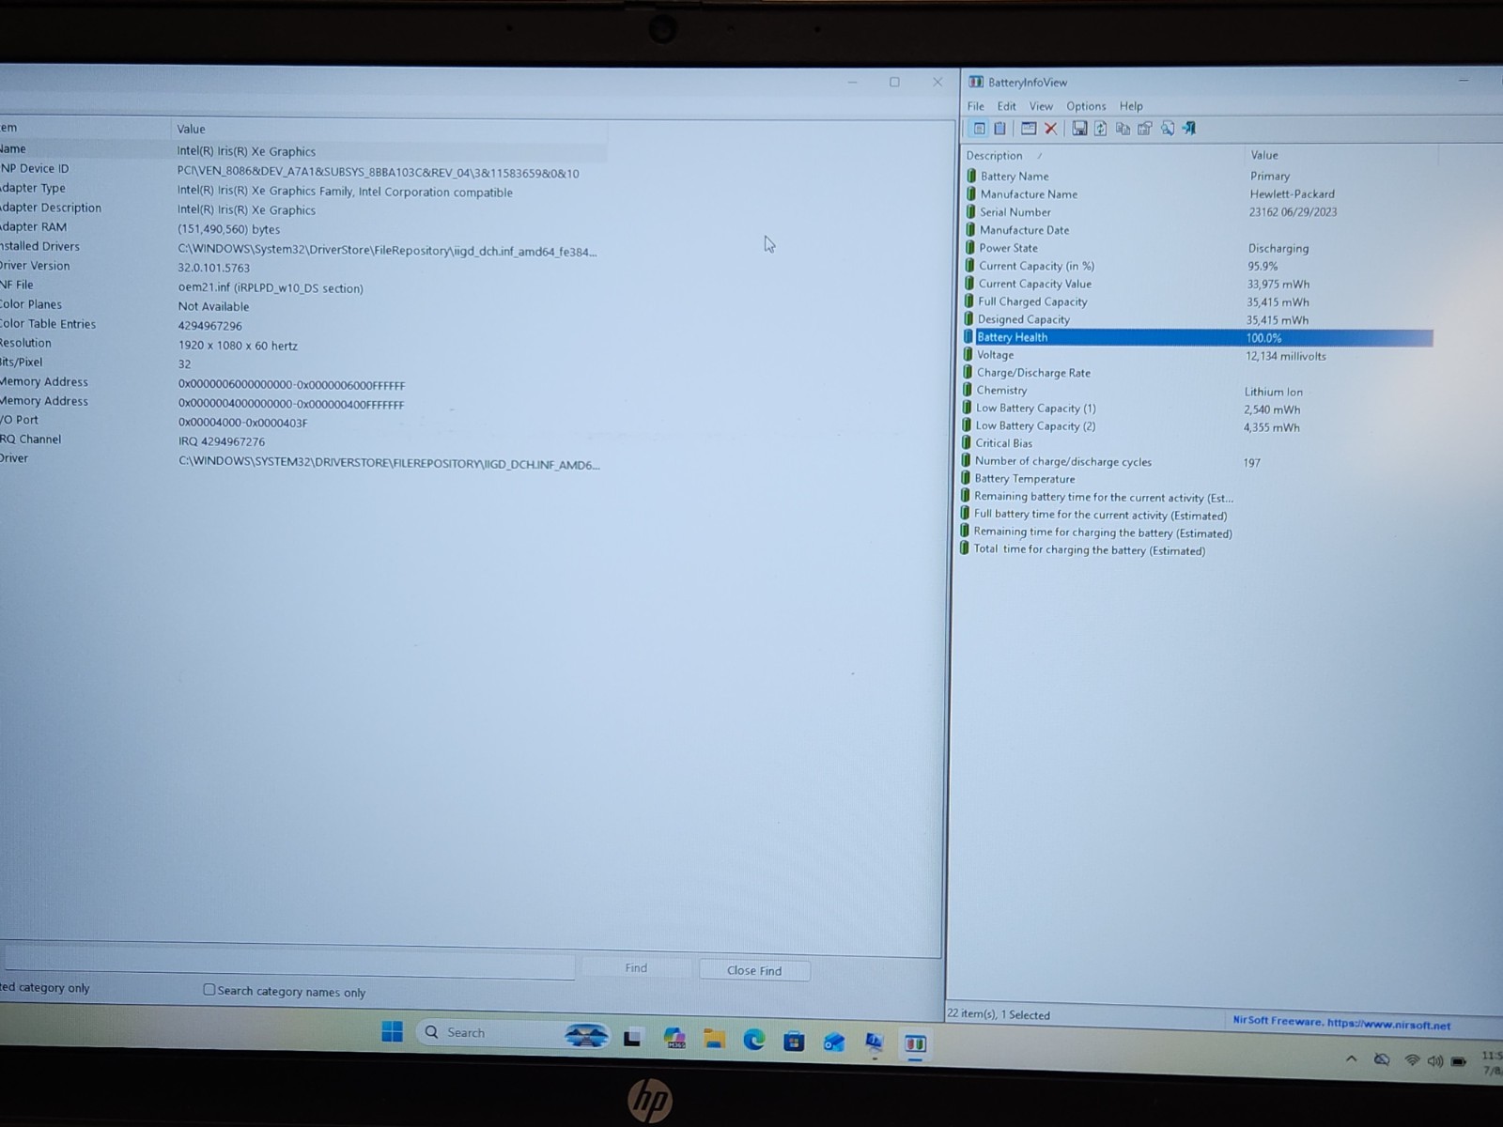Select the Charge/Discharge Rate row
Screen dimensions: 1503x1127
[1199, 373]
